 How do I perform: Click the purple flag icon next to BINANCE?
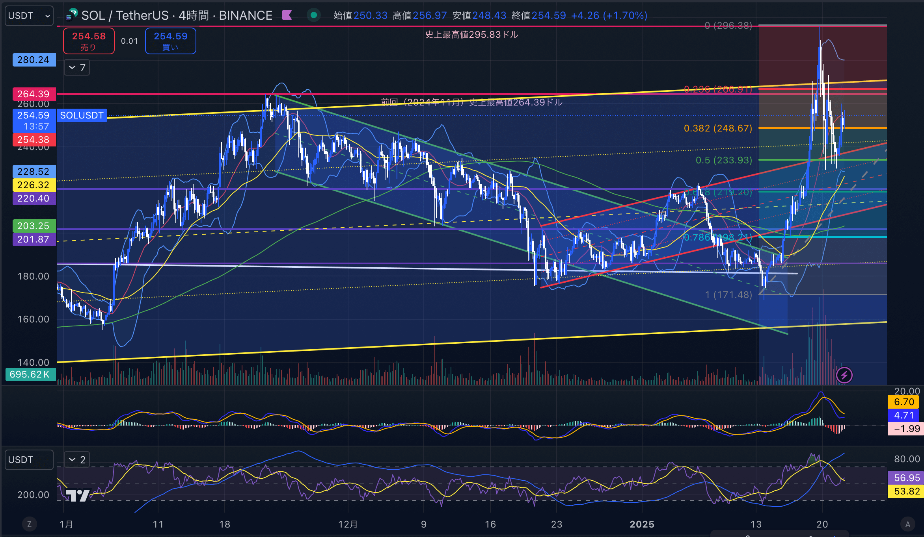pos(287,15)
